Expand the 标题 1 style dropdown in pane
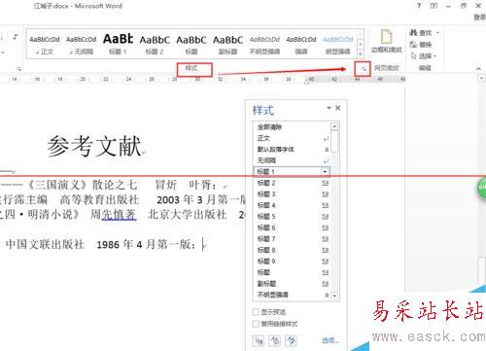This screenshot has height=351, width=486. (x=325, y=171)
